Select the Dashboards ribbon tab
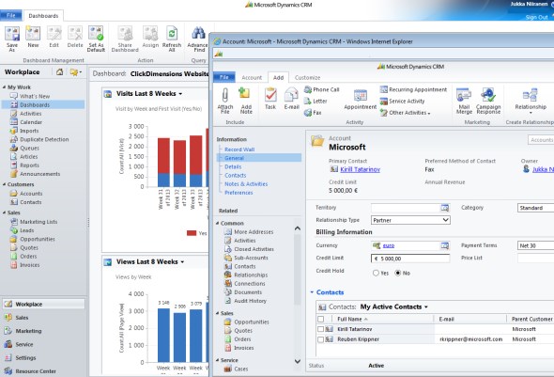The width and height of the screenshot is (554, 377). click(43, 16)
